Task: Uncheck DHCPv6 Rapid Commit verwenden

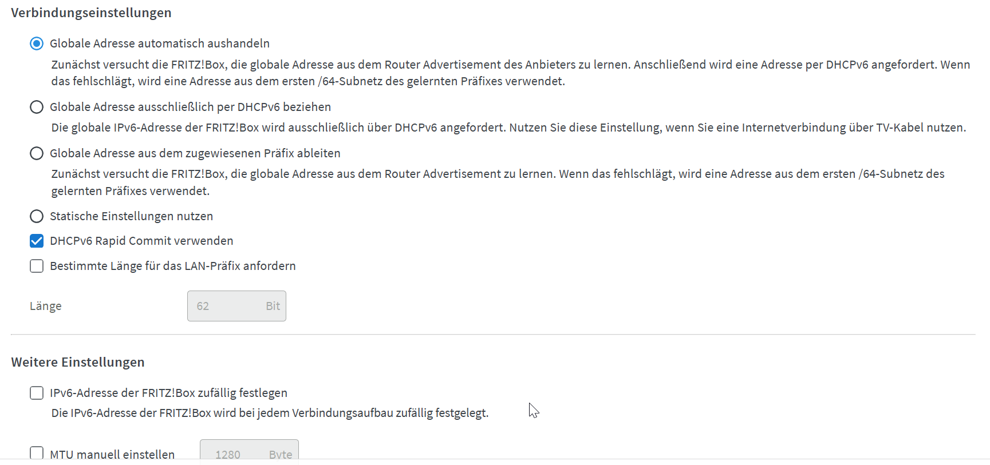Action: (x=37, y=241)
